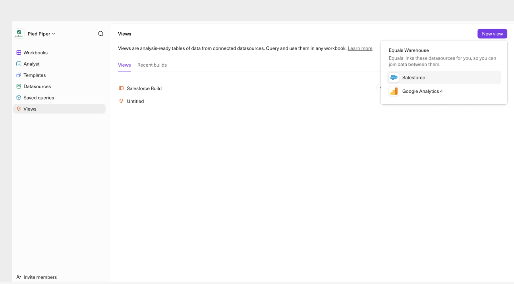Image resolution: width=514 pixels, height=284 pixels.
Task: Click the Saved queries cube icon
Action: [x=19, y=98]
